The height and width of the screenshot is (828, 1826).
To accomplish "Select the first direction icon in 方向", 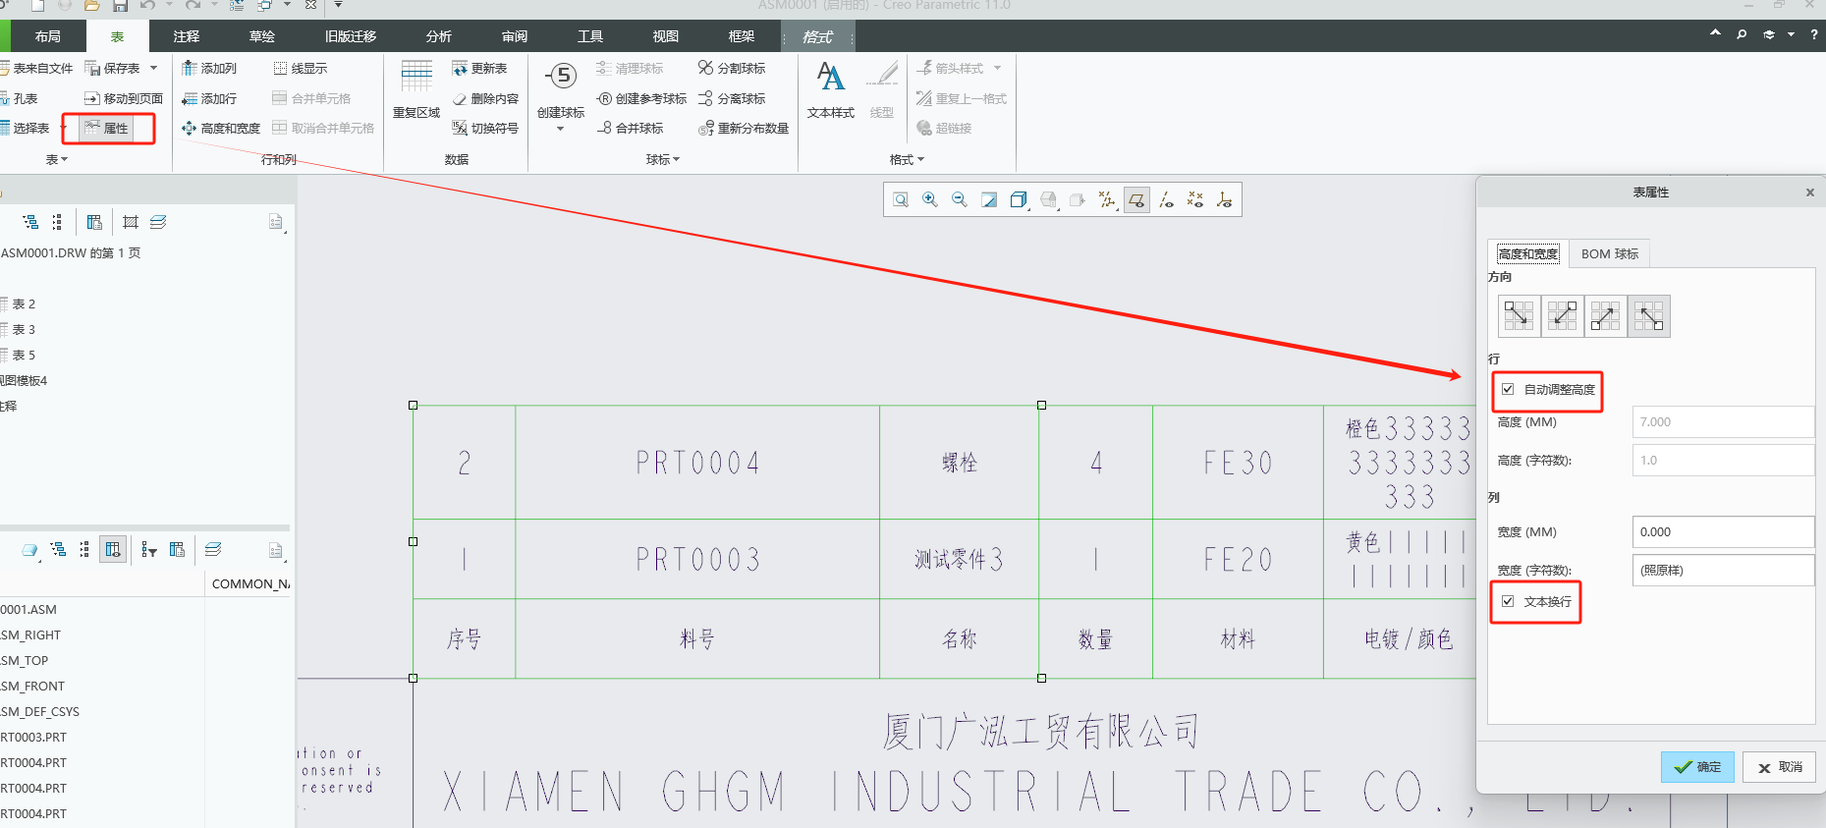I will 1519,316.
